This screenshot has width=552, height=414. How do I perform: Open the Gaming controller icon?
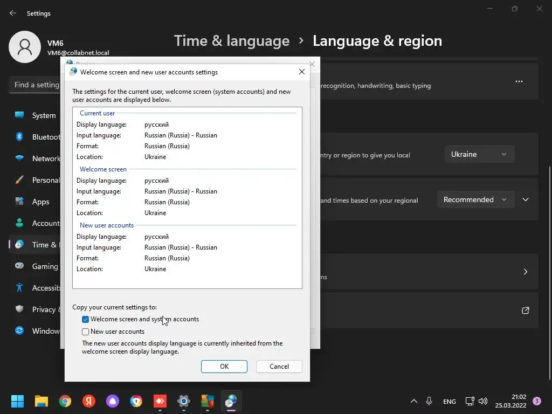(19, 266)
